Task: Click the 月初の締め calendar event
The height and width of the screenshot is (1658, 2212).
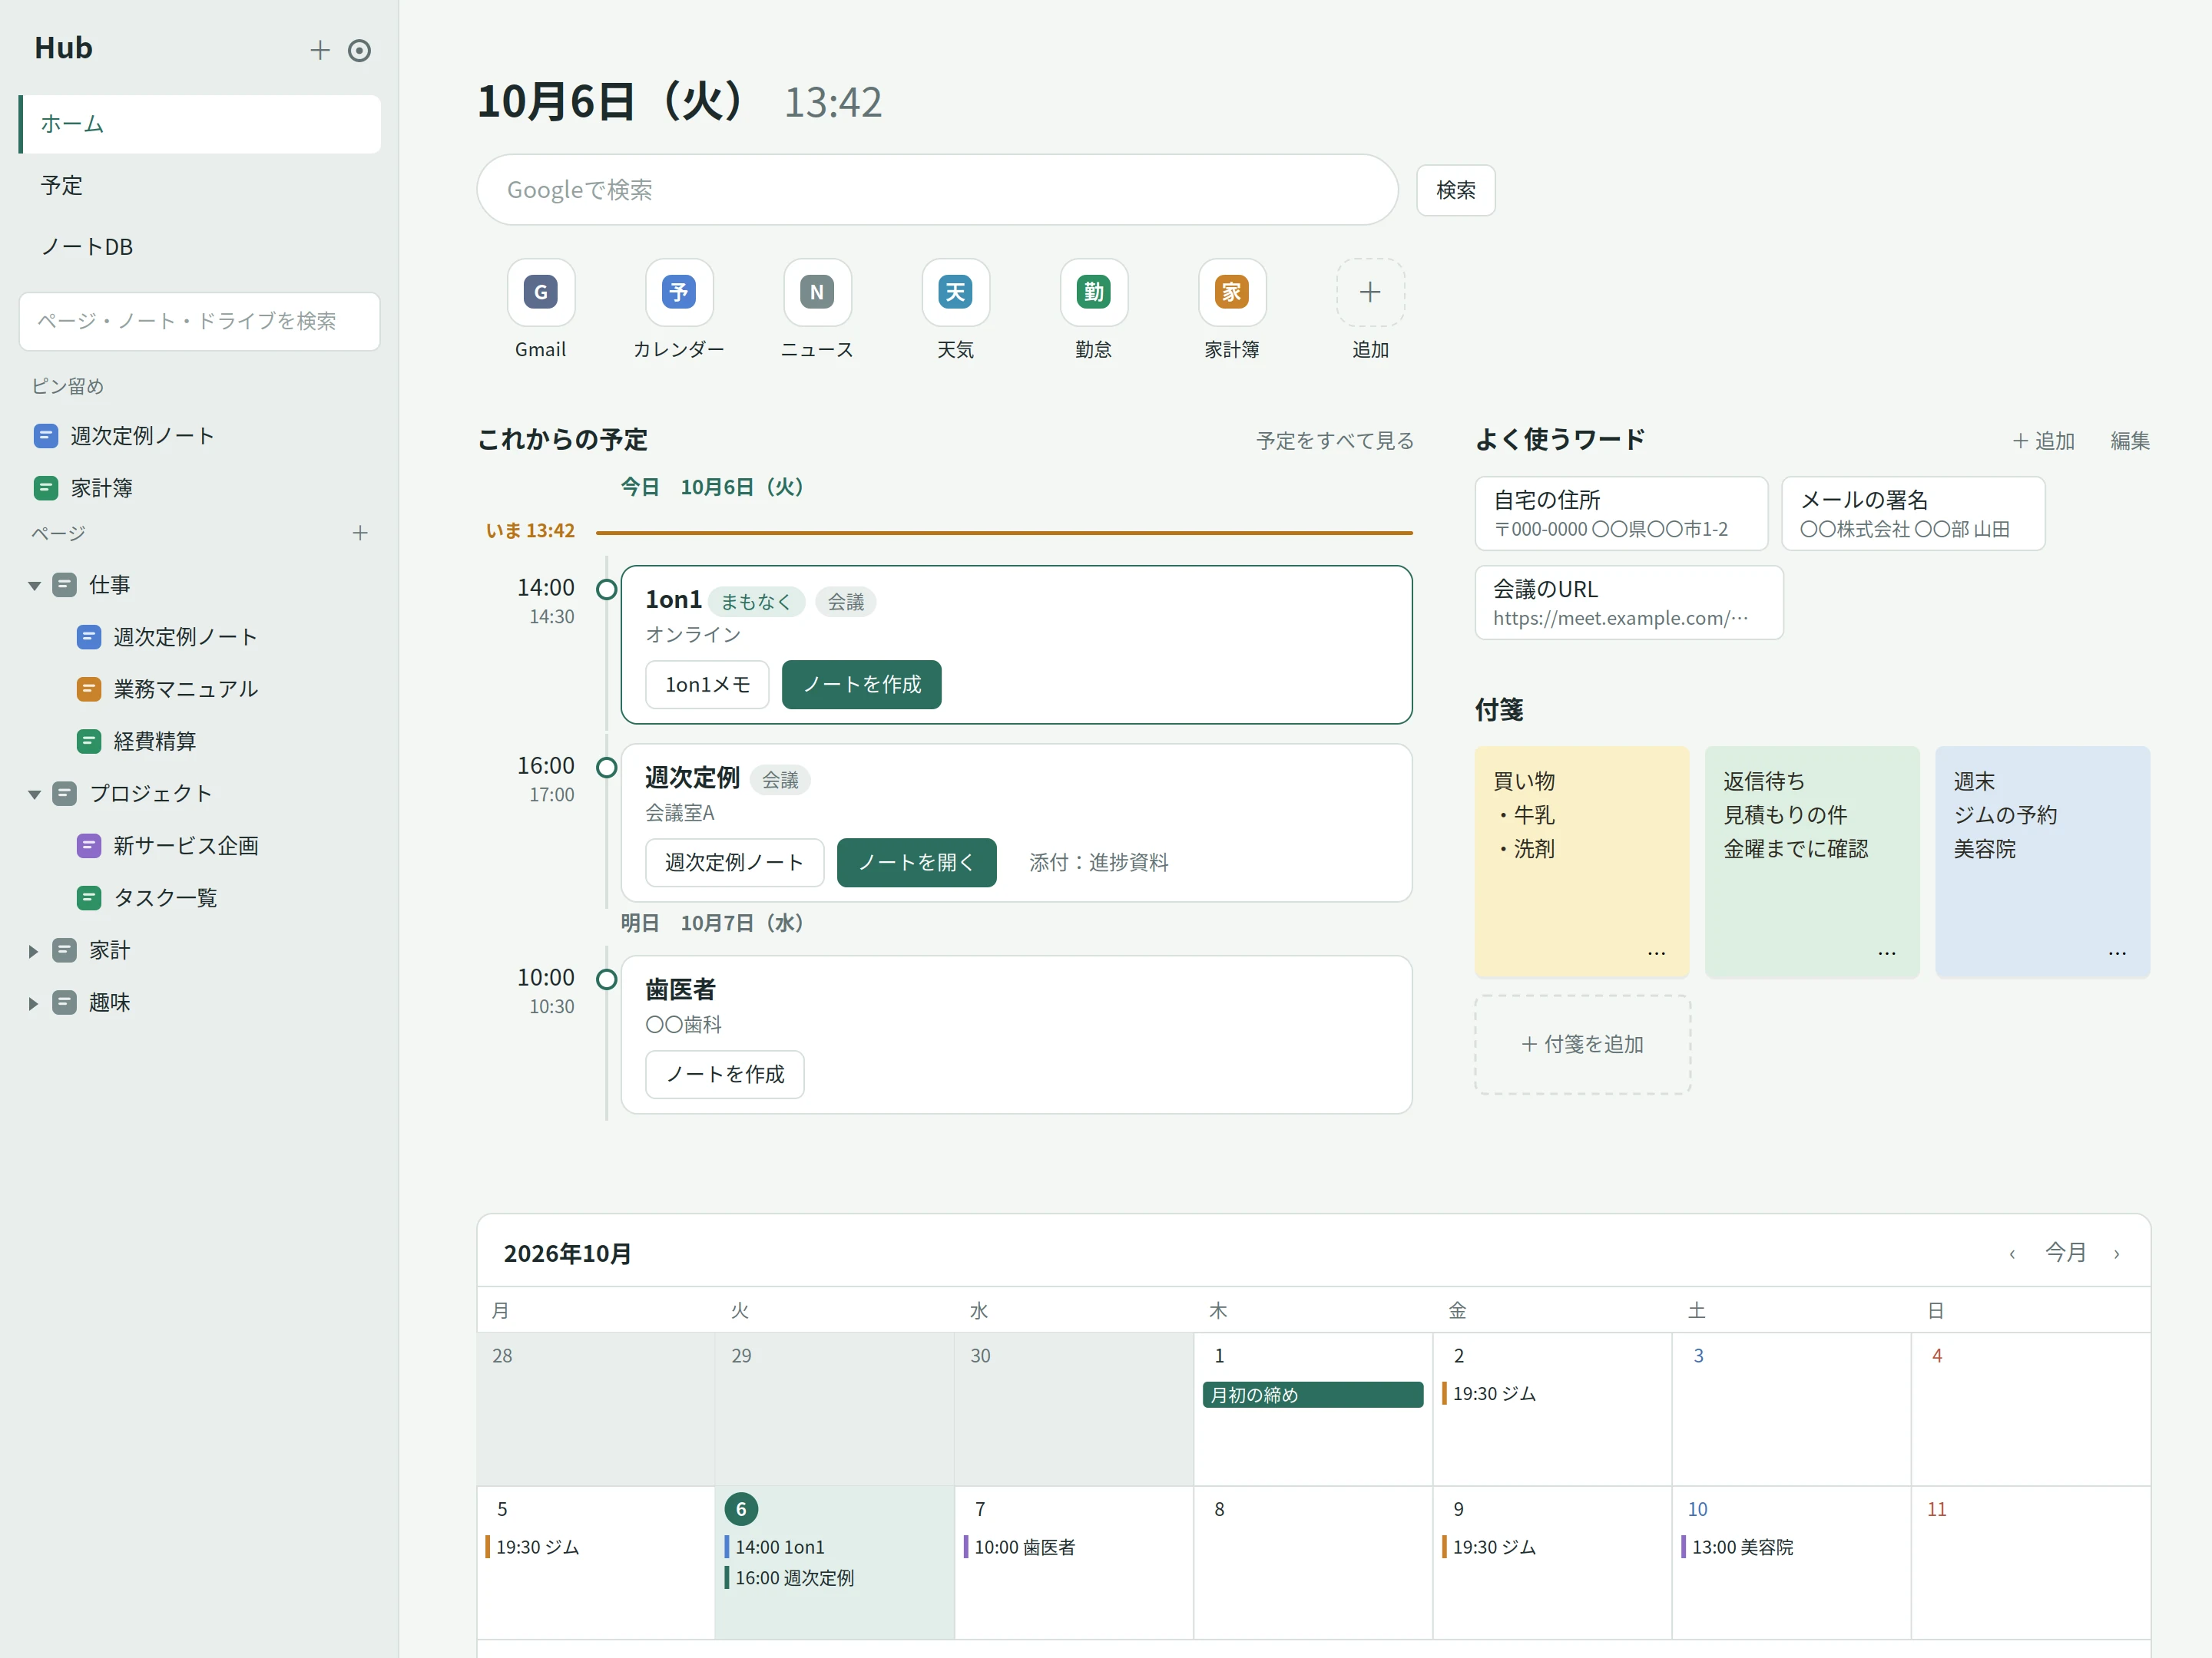Action: pos(1312,1394)
